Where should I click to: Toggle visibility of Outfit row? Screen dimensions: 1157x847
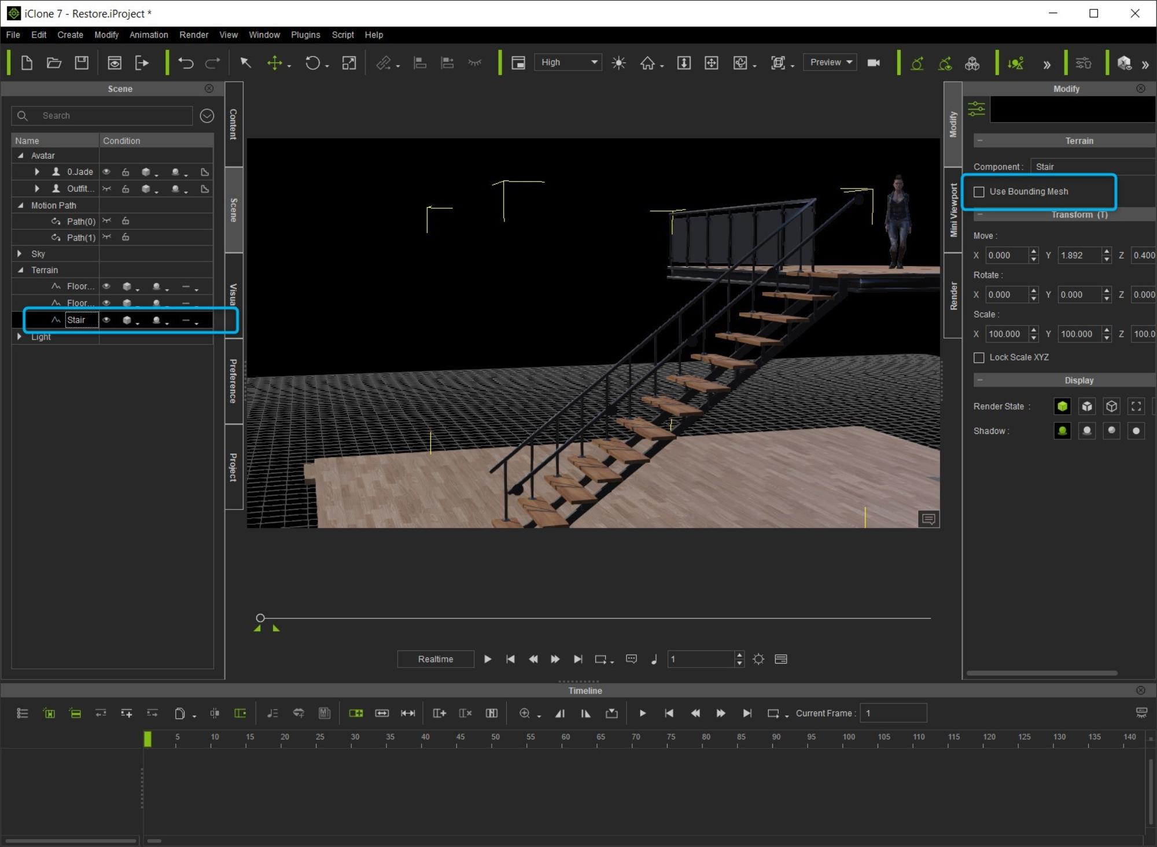coord(106,189)
